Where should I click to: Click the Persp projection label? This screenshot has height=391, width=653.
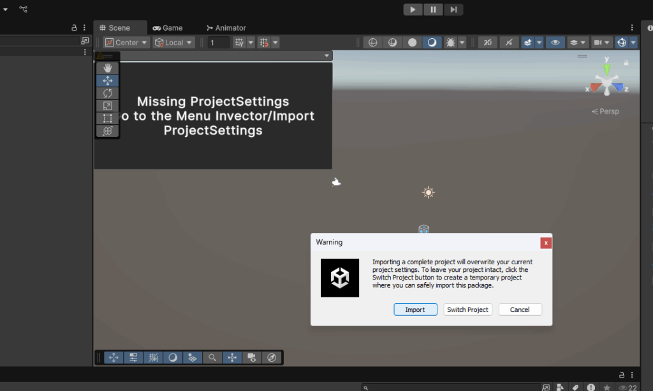pos(605,111)
